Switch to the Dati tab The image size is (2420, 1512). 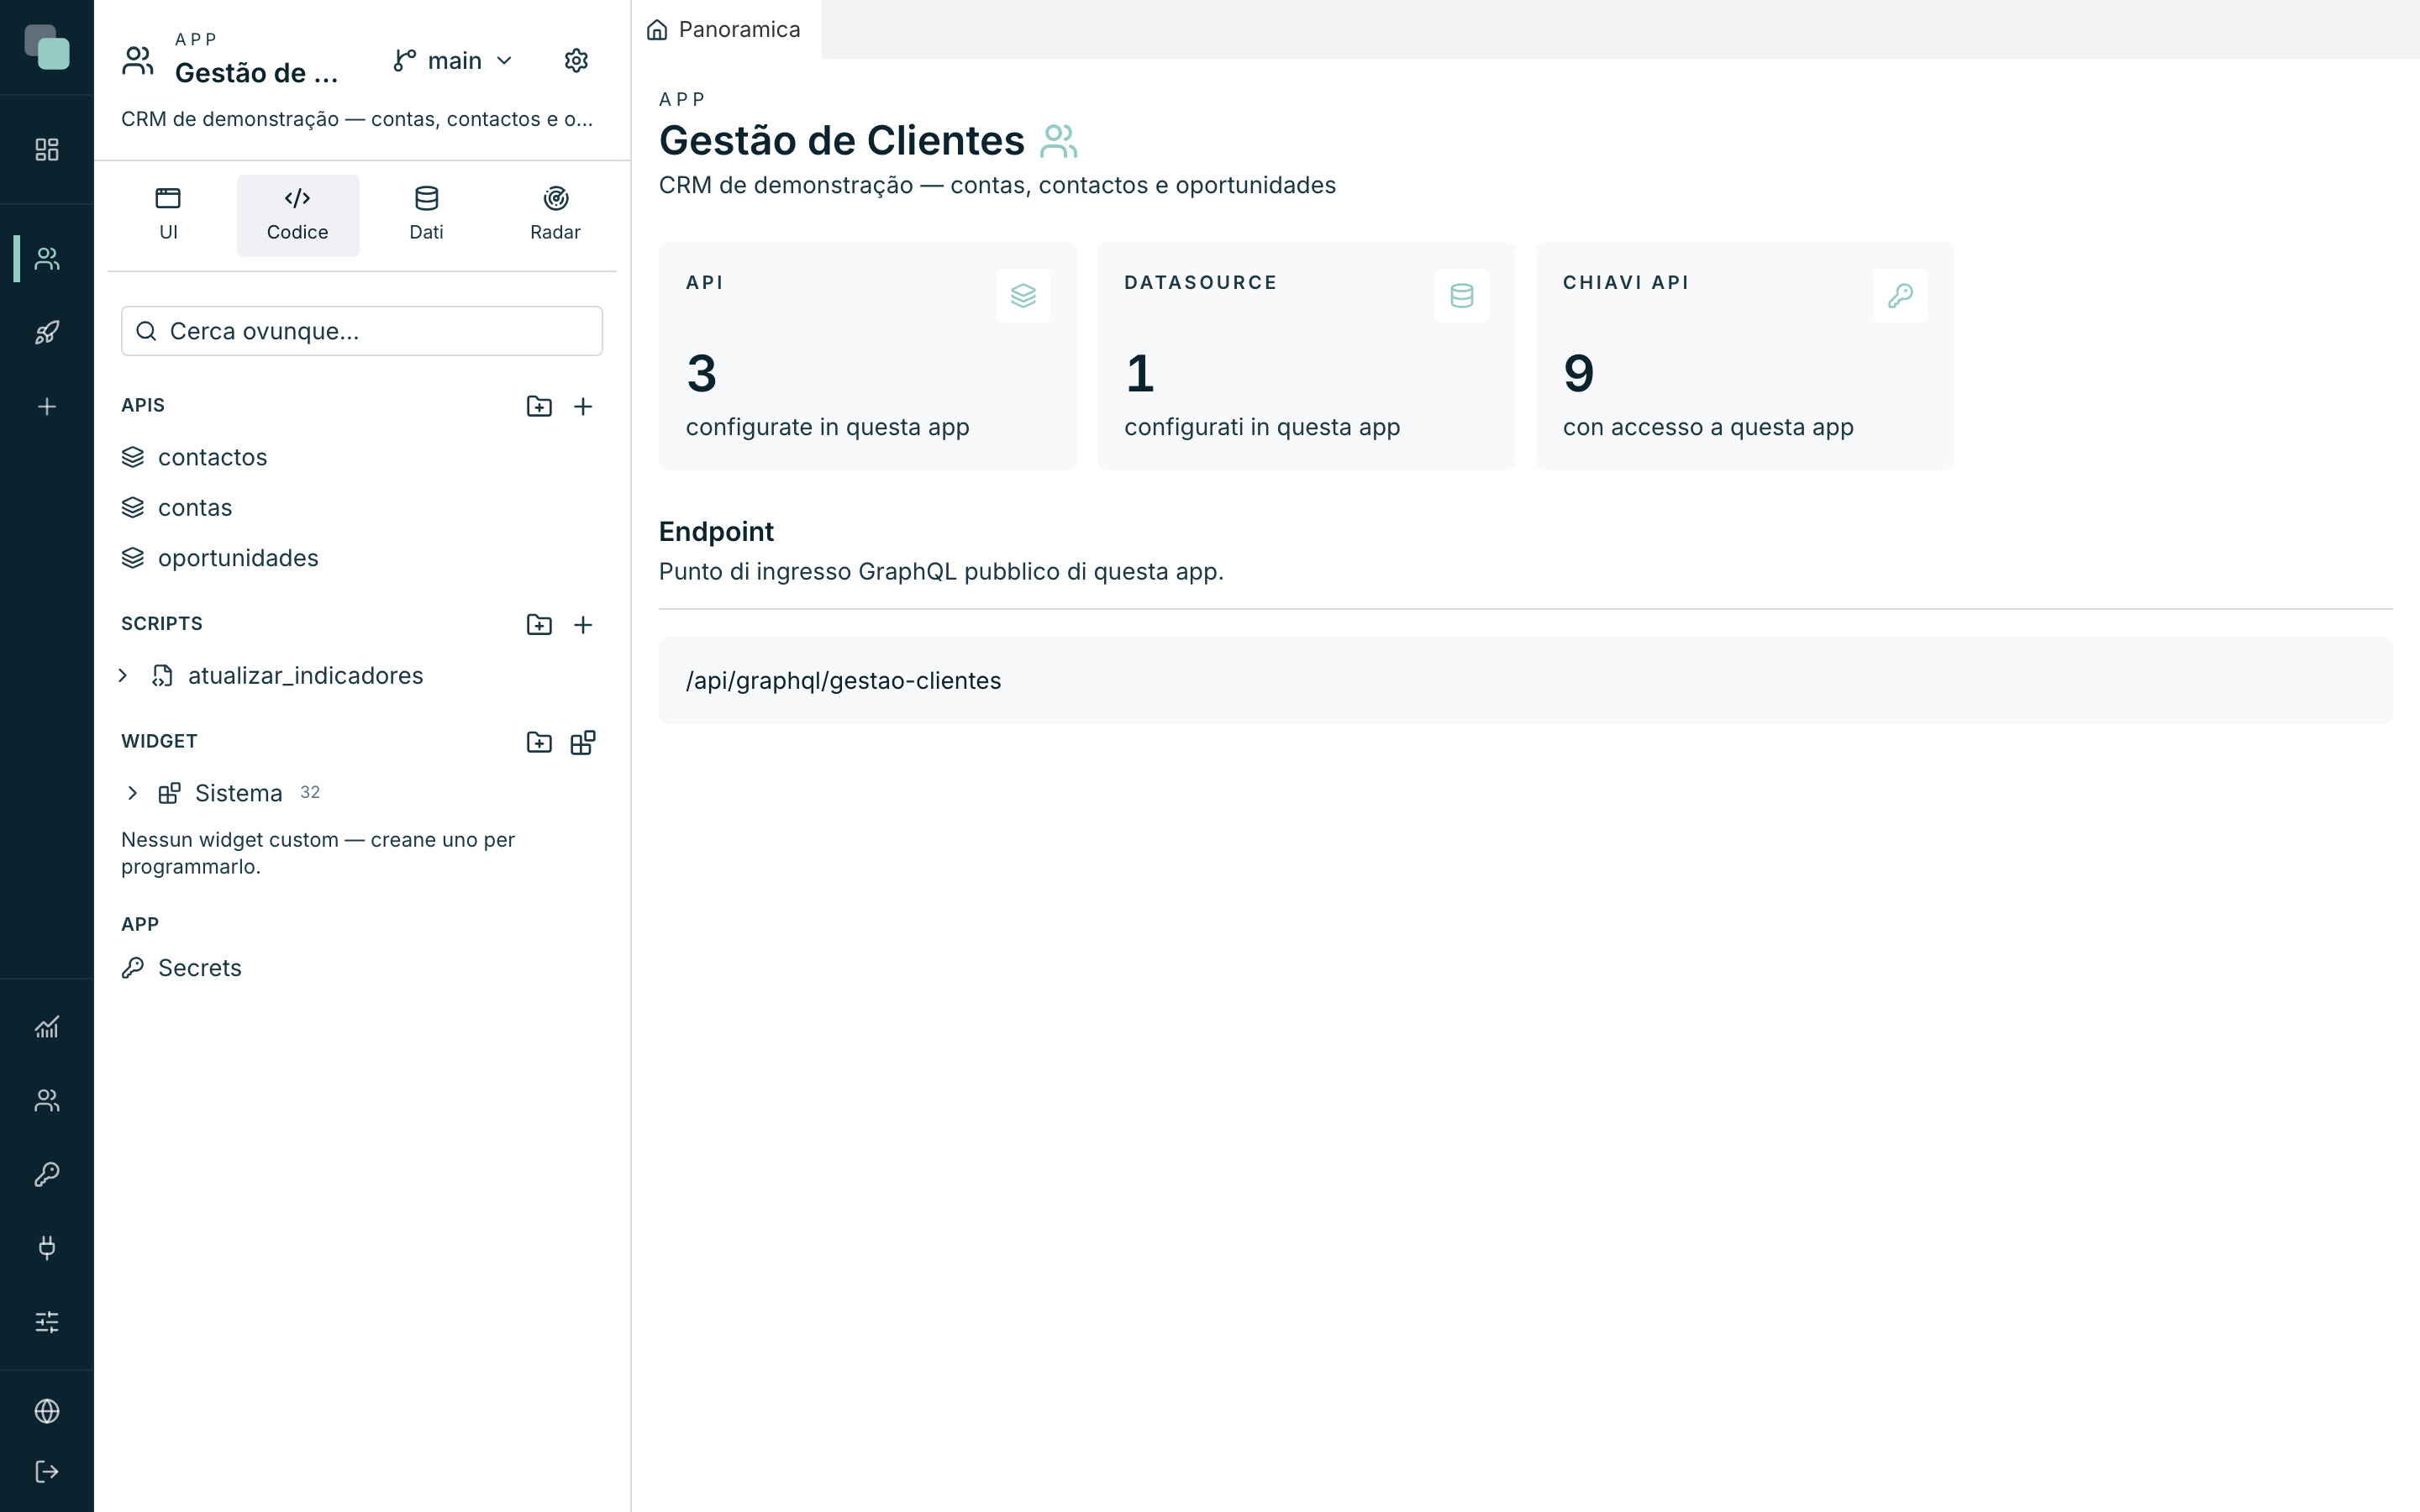pos(426,215)
